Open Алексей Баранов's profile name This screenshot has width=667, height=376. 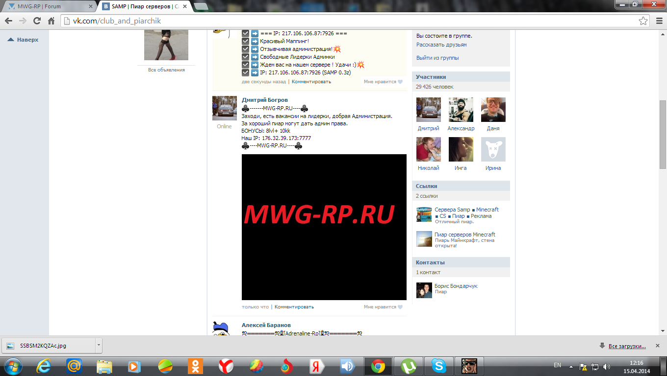pos(266,325)
